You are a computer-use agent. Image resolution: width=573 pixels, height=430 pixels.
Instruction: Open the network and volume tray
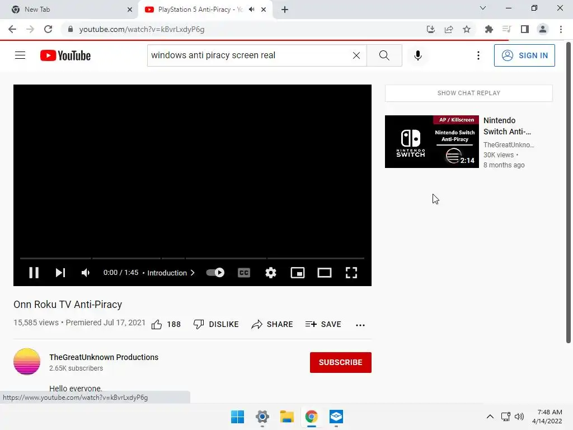pos(513,417)
